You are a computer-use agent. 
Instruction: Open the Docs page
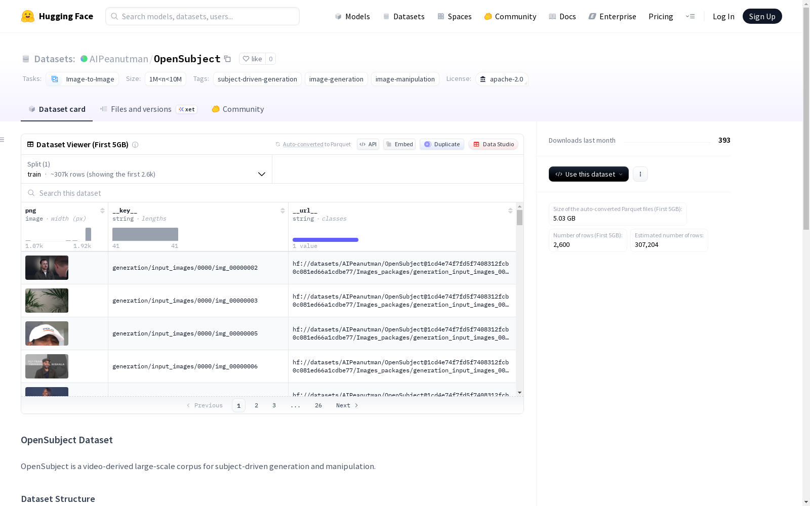click(x=562, y=16)
